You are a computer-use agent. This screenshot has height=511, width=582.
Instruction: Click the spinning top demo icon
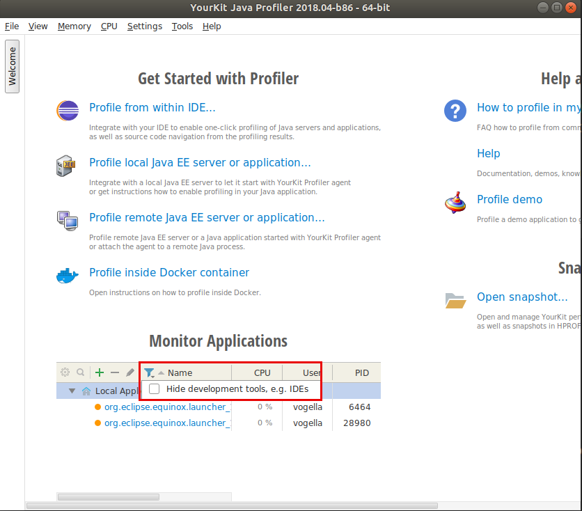(455, 203)
